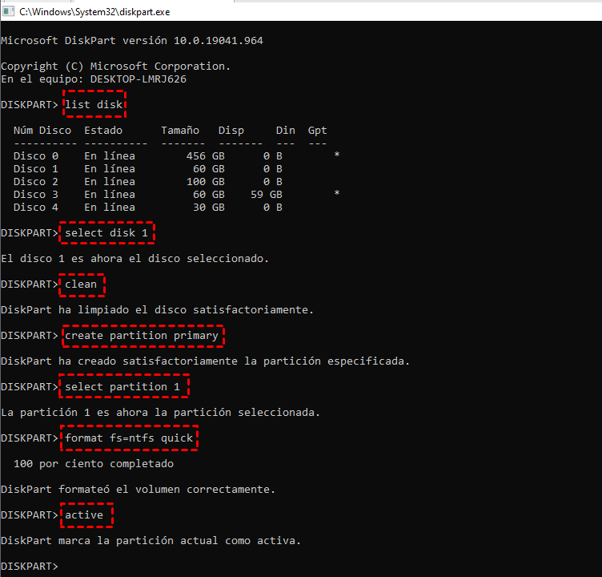
Task: Click the 'Disco 4' row label
Action: point(36,208)
